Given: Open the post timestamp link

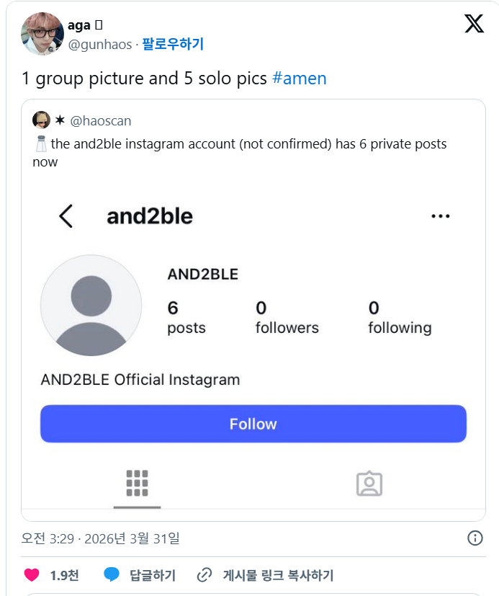Looking at the screenshot, I should coord(101,538).
